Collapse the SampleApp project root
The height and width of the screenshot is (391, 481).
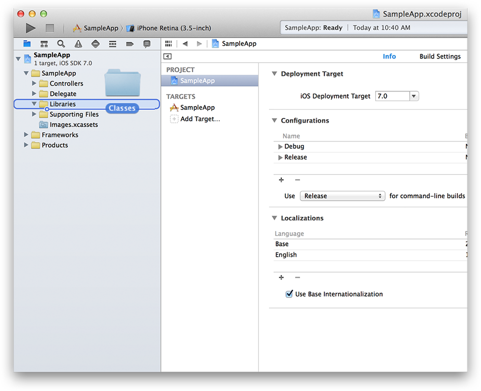[18, 59]
